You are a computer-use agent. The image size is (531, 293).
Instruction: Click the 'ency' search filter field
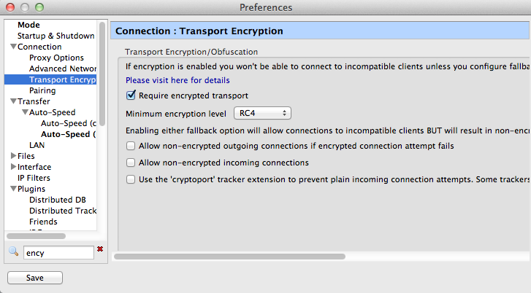(58, 253)
